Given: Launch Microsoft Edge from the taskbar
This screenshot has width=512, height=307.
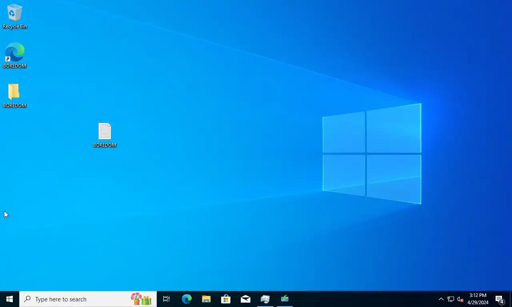Looking at the screenshot, I should pos(187,299).
